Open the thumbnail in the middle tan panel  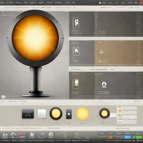pos(76,51)
